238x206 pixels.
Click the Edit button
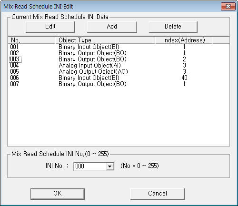(x=50, y=27)
